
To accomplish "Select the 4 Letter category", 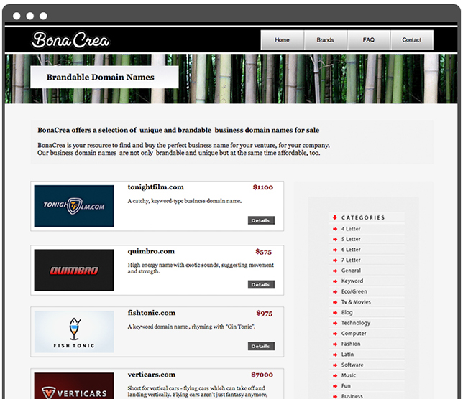I will click(x=351, y=229).
